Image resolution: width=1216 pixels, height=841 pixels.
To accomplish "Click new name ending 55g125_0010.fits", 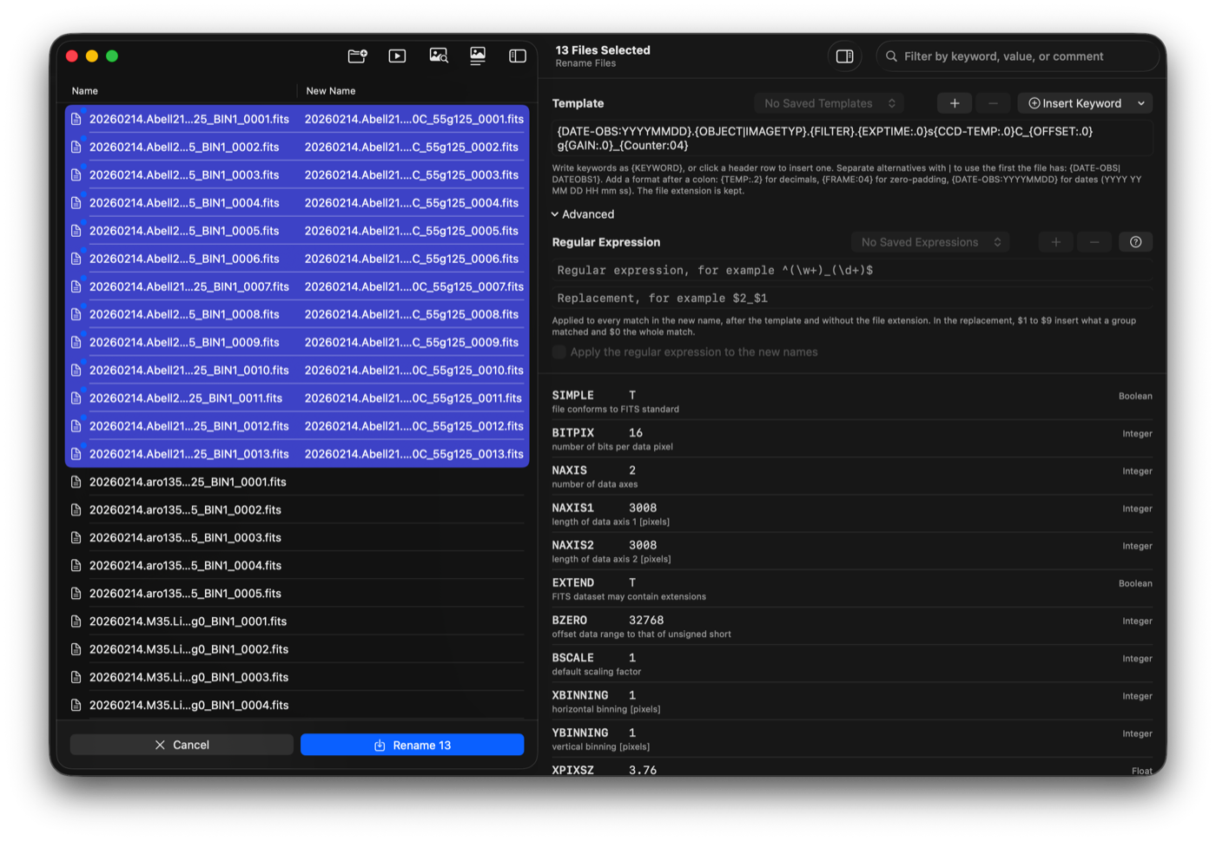I will [x=414, y=371].
